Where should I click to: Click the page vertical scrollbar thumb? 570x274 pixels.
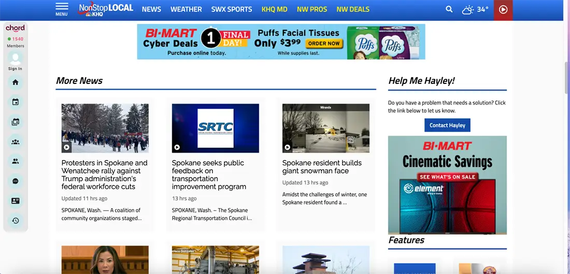[567, 77]
